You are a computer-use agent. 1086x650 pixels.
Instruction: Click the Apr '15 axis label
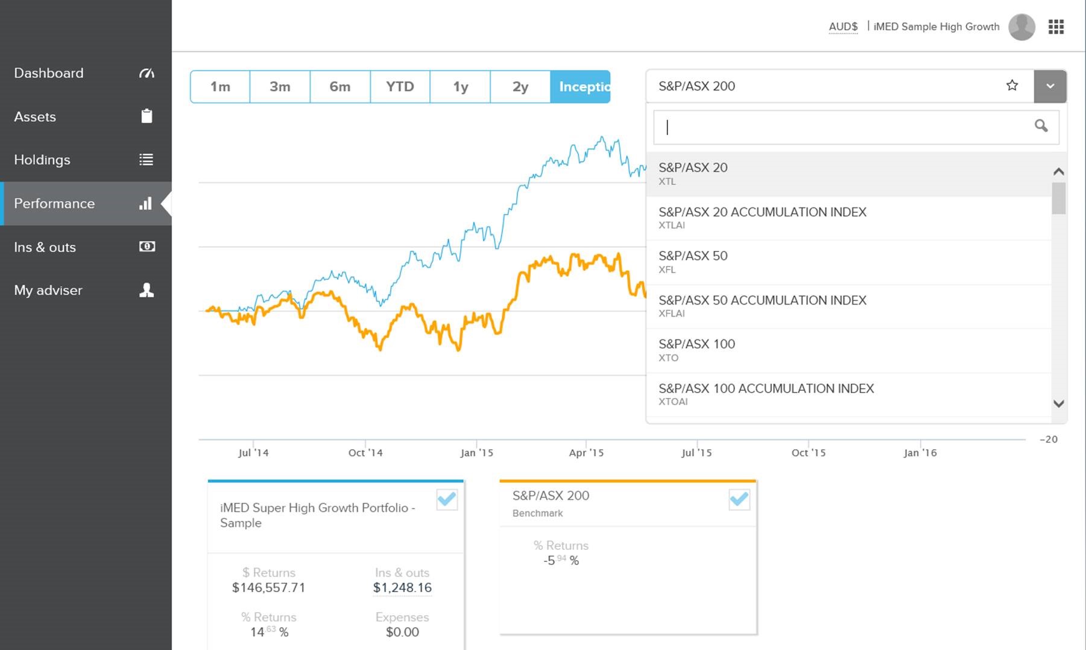tap(586, 453)
